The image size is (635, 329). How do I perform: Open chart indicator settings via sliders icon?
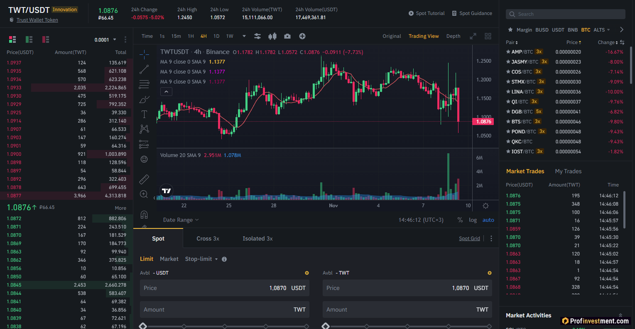(x=257, y=36)
